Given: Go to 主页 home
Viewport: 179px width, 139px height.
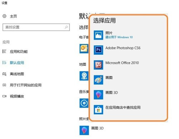Looking at the screenshot, I should click(13, 16).
